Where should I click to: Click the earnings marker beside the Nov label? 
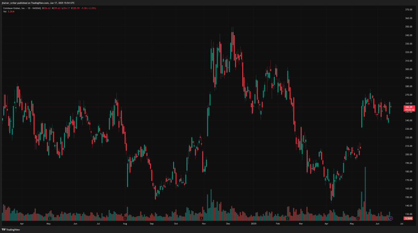[202, 218]
